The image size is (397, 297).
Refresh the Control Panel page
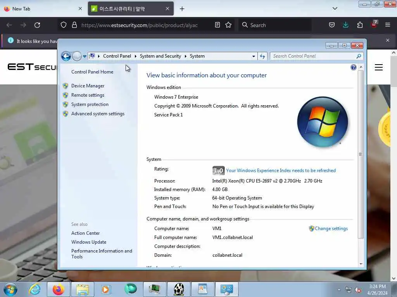pyautogui.click(x=262, y=56)
